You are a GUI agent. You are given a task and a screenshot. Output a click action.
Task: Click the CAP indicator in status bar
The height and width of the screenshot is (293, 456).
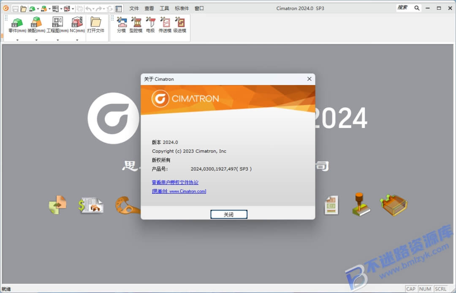pyautogui.click(x=411, y=289)
